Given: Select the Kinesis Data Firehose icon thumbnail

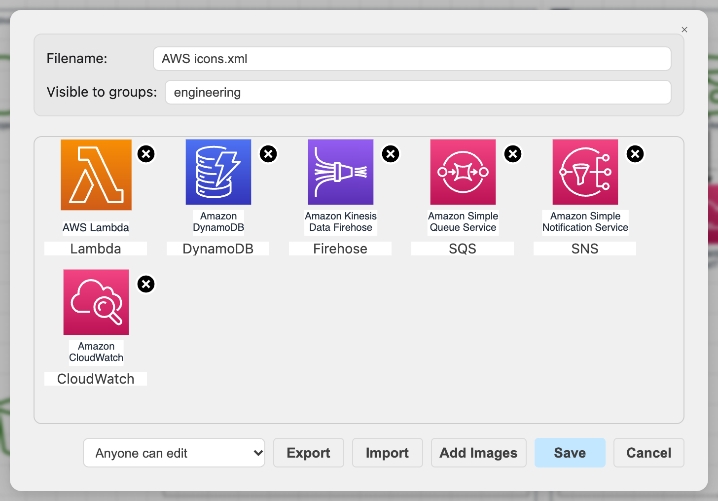Looking at the screenshot, I should click(341, 172).
